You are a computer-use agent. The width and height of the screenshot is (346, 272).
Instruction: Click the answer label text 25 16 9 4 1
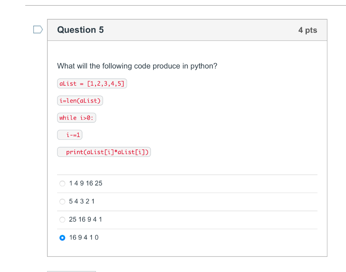pyautogui.click(x=85, y=219)
